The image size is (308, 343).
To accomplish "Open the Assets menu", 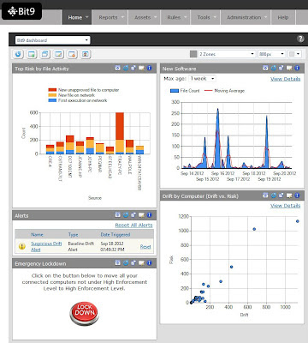I will [145, 17].
